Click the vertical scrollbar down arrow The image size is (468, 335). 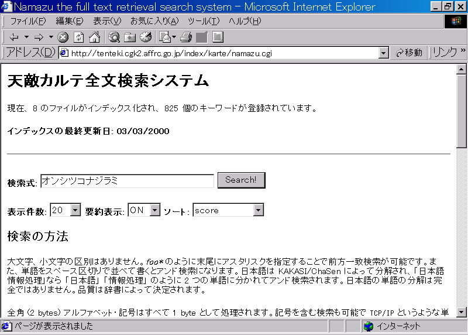coord(462,312)
